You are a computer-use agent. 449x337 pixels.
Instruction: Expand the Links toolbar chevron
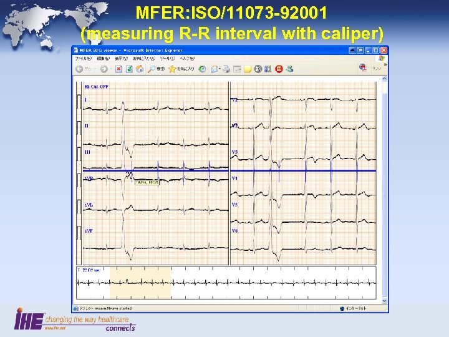385,65
